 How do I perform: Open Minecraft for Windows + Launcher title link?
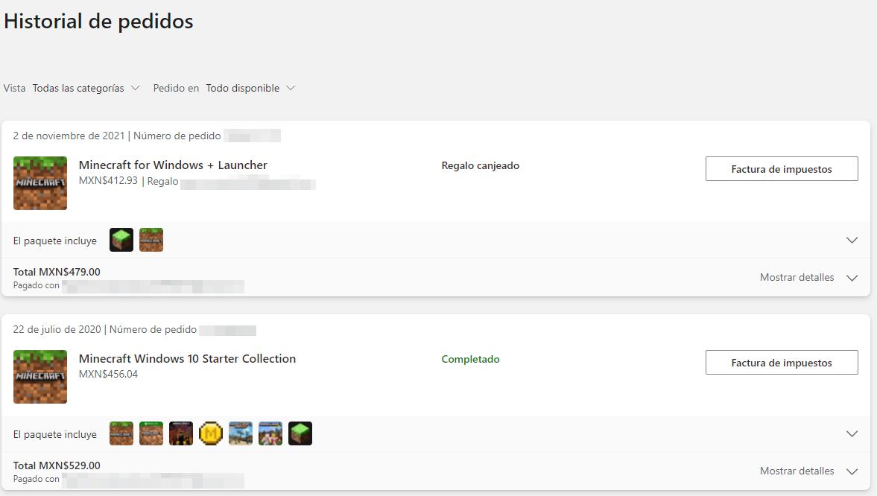pyautogui.click(x=173, y=165)
